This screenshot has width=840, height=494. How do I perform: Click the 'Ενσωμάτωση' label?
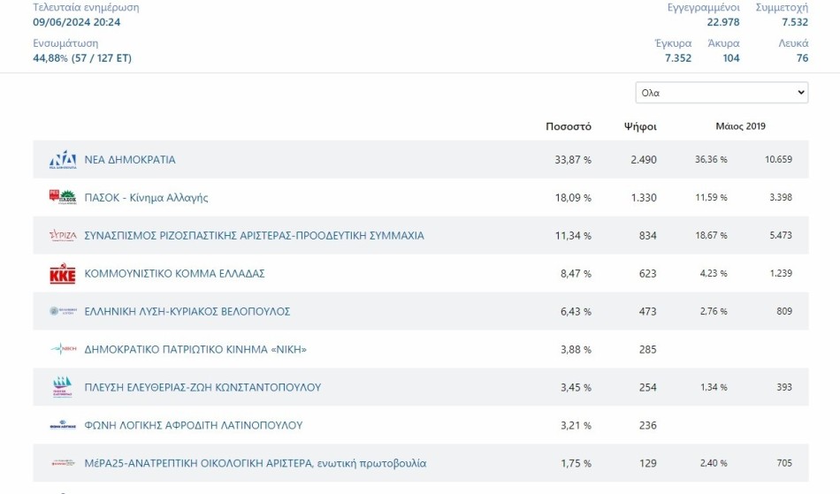point(65,43)
